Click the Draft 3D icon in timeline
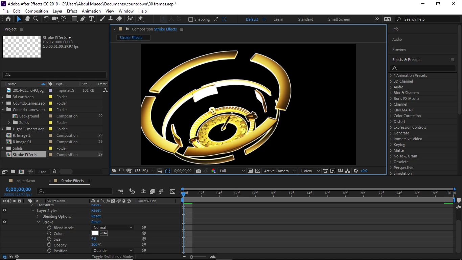Viewport: 462px width, 260px height. click(132, 191)
